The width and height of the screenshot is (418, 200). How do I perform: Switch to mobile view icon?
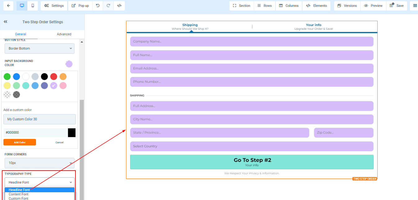pos(33,6)
